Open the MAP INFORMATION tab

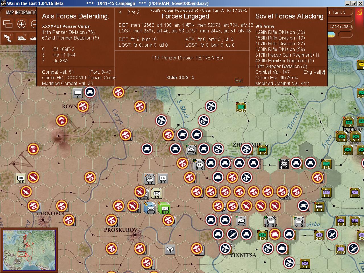(21, 13)
